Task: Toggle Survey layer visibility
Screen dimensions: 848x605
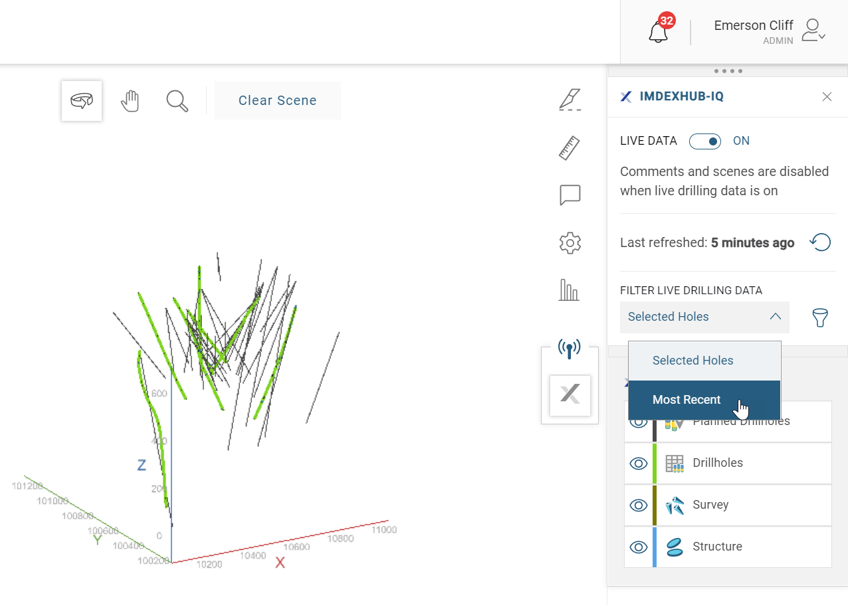Action: click(x=639, y=505)
